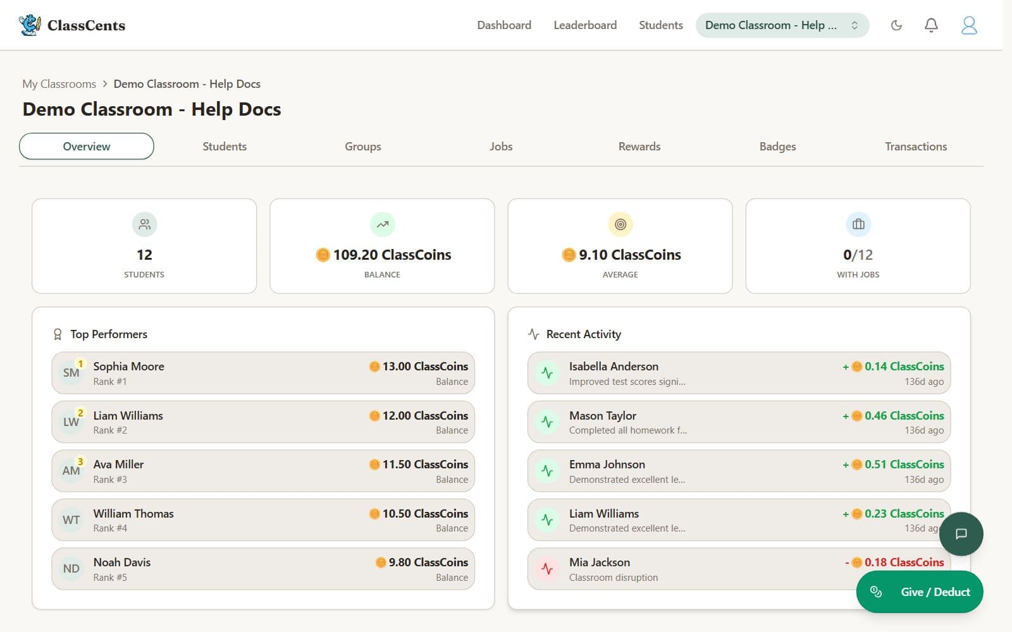Click the Demo Classroom - Help Docs breadcrumb

click(x=187, y=84)
